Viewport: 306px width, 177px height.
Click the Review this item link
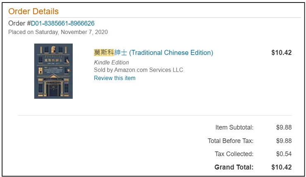click(x=115, y=78)
